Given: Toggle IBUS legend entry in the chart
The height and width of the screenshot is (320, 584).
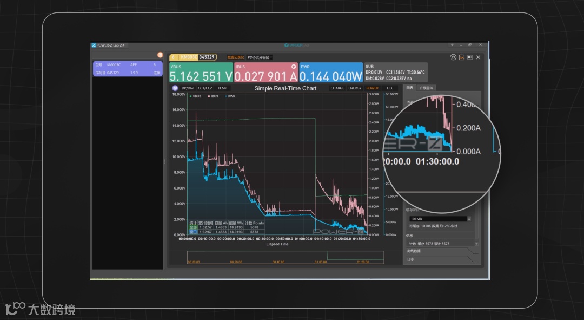Looking at the screenshot, I should 213,96.
